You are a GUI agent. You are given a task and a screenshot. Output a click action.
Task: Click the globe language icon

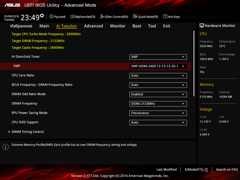point(51,16)
